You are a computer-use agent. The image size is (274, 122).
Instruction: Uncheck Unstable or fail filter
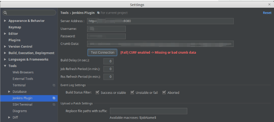pos(132,93)
